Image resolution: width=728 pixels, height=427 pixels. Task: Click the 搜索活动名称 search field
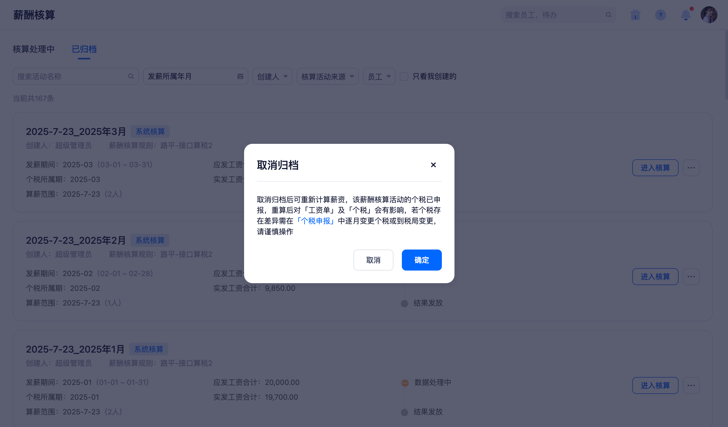[x=76, y=76]
